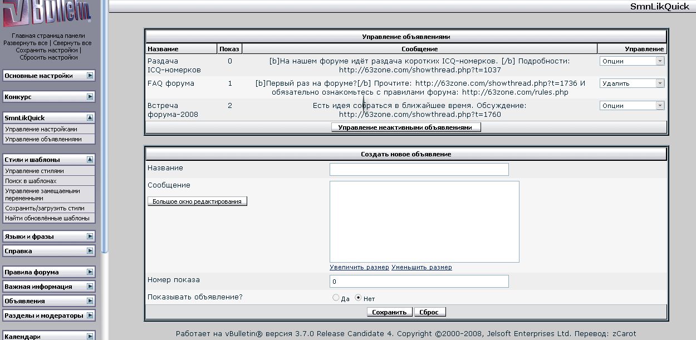696x340 pixels.
Task: Click the FAQ форума announcement name
Action: [x=171, y=83]
